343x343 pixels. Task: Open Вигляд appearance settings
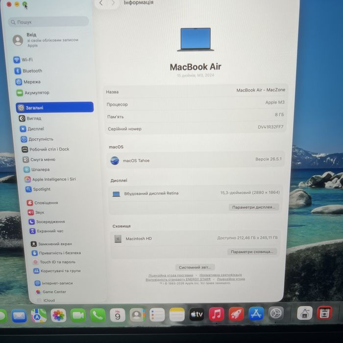point(30,119)
